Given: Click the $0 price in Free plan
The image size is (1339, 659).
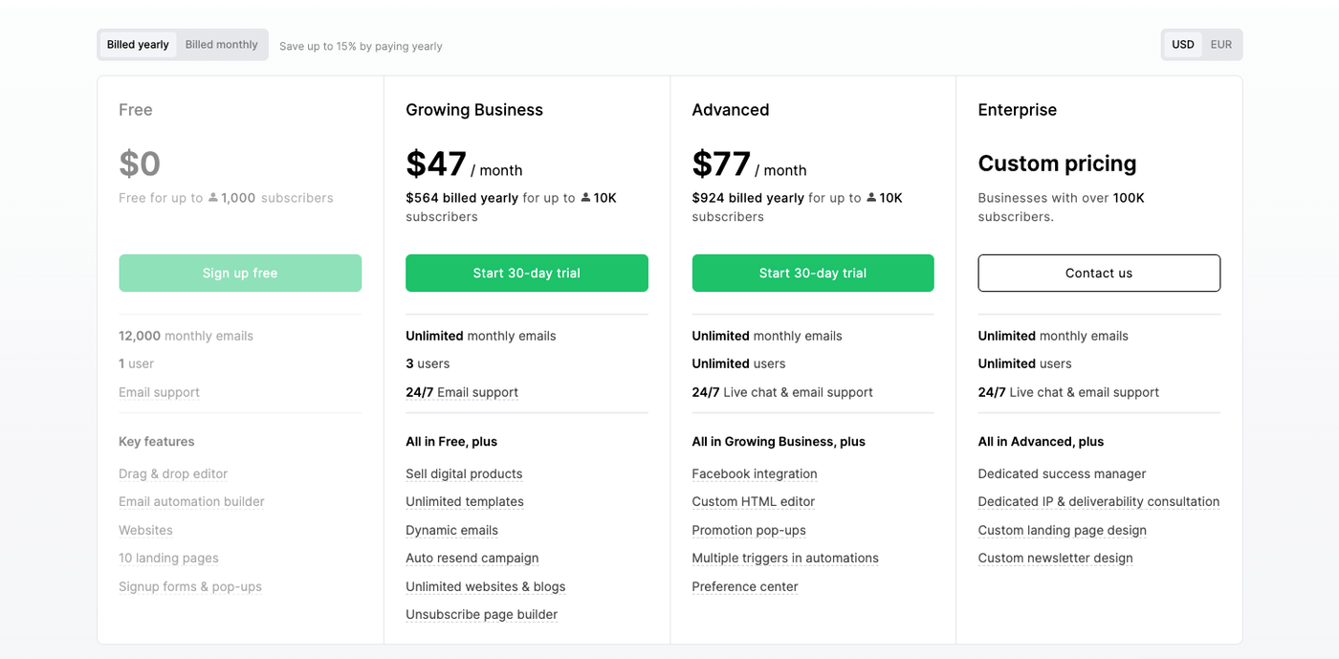Looking at the screenshot, I should click(140, 165).
